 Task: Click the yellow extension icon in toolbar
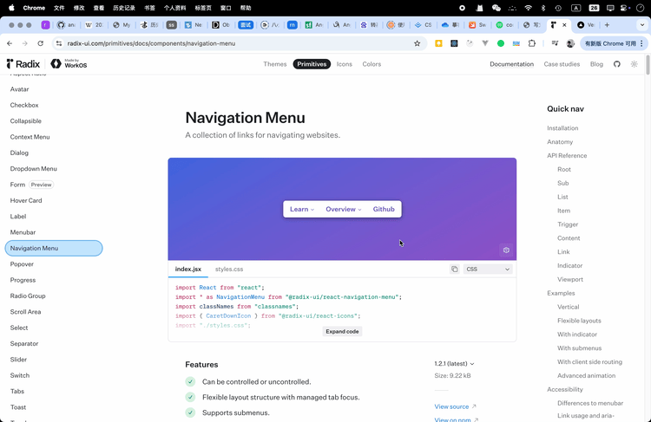pos(438,43)
